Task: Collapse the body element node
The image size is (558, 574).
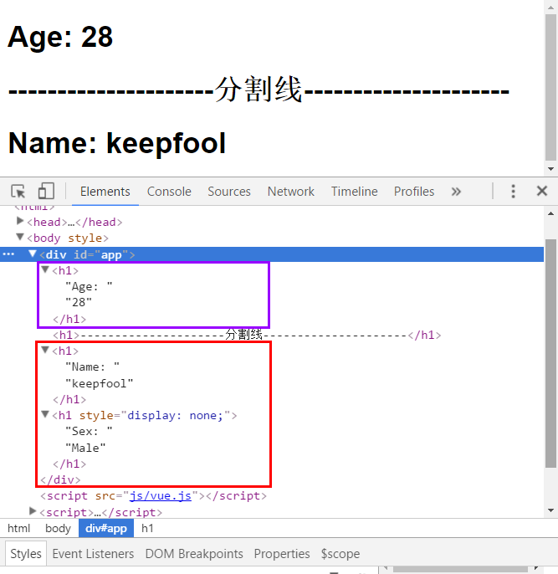Action: coord(20,238)
